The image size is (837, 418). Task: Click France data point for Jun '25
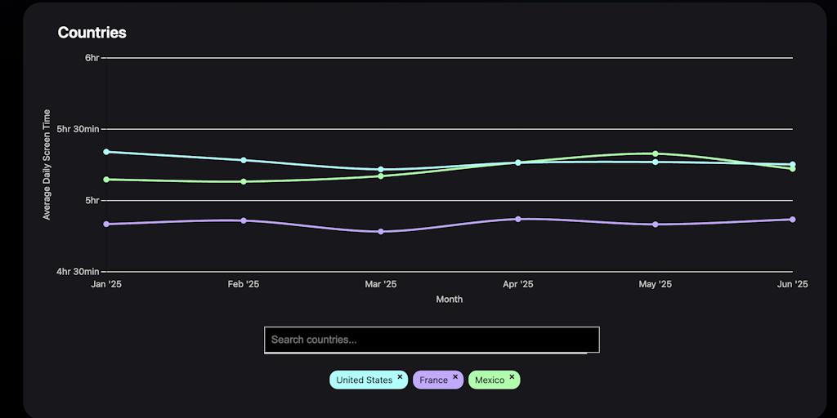pyautogui.click(x=793, y=220)
